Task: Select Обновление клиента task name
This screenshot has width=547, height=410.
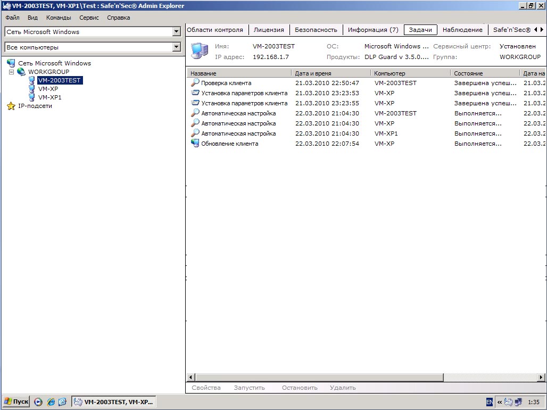Action: 230,144
